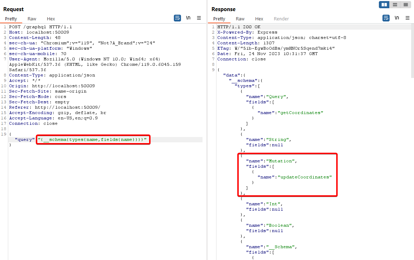
Task: Select the side-by-side layout icon
Action: coord(384,5)
